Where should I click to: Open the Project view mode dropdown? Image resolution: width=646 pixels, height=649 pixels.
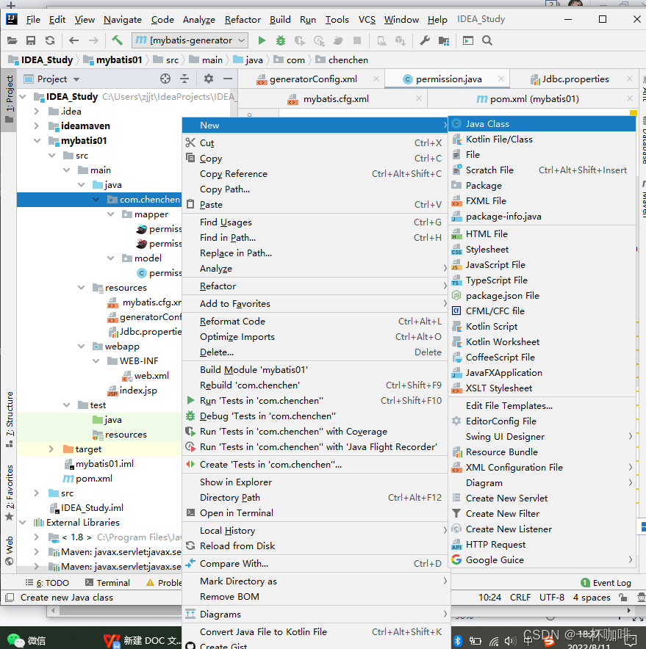[76, 79]
